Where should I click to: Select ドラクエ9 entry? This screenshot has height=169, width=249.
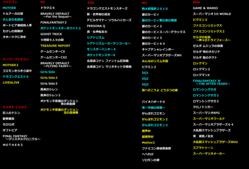click(x=47, y=8)
